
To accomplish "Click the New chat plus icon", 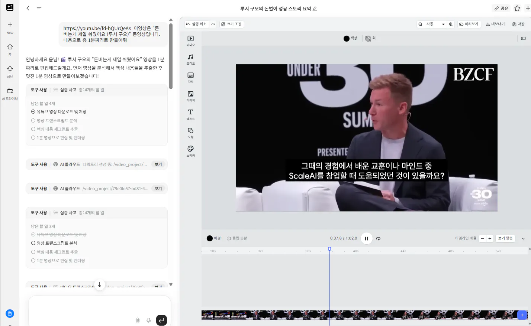I will (10, 25).
